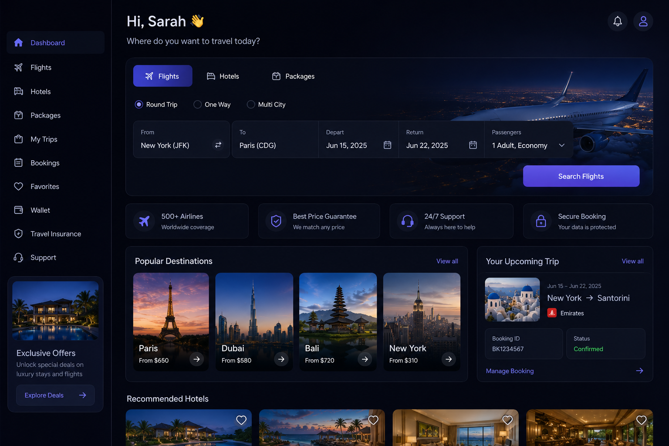The height and width of the screenshot is (446, 669).
Task: Click the Dubai card arrow icon
Action: [x=281, y=359]
